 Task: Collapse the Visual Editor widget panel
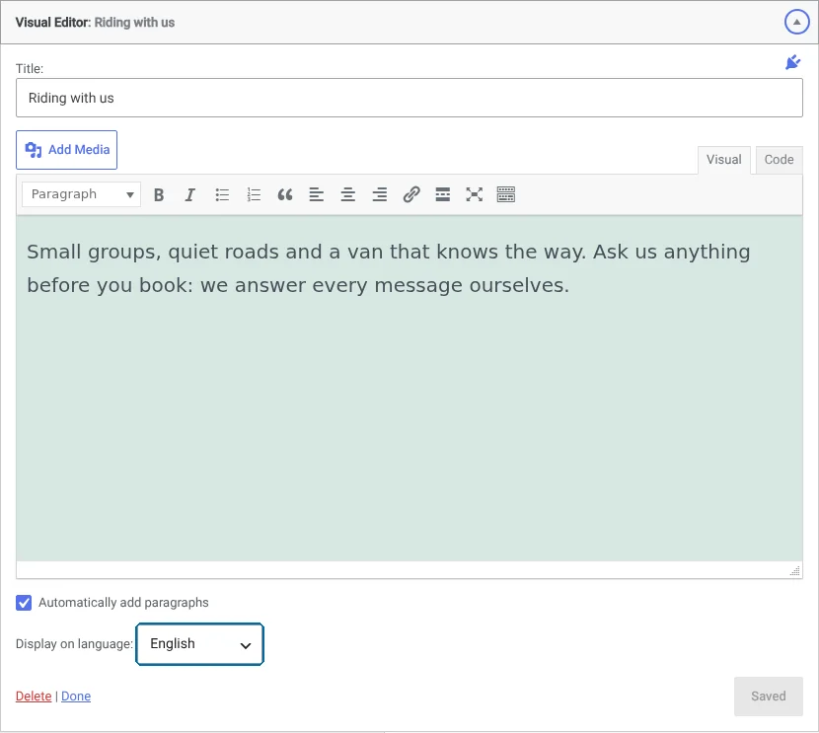coord(796,22)
